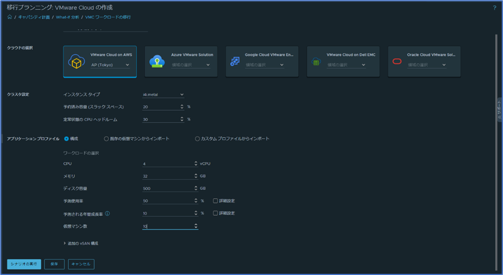Expand 追加の vSAN 構成 section

coord(81,243)
